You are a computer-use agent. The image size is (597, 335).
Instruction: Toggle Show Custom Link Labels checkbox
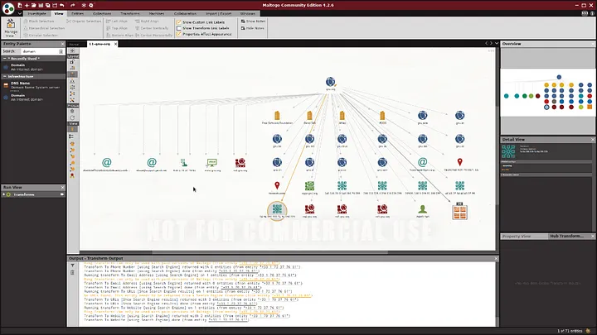[x=179, y=22]
